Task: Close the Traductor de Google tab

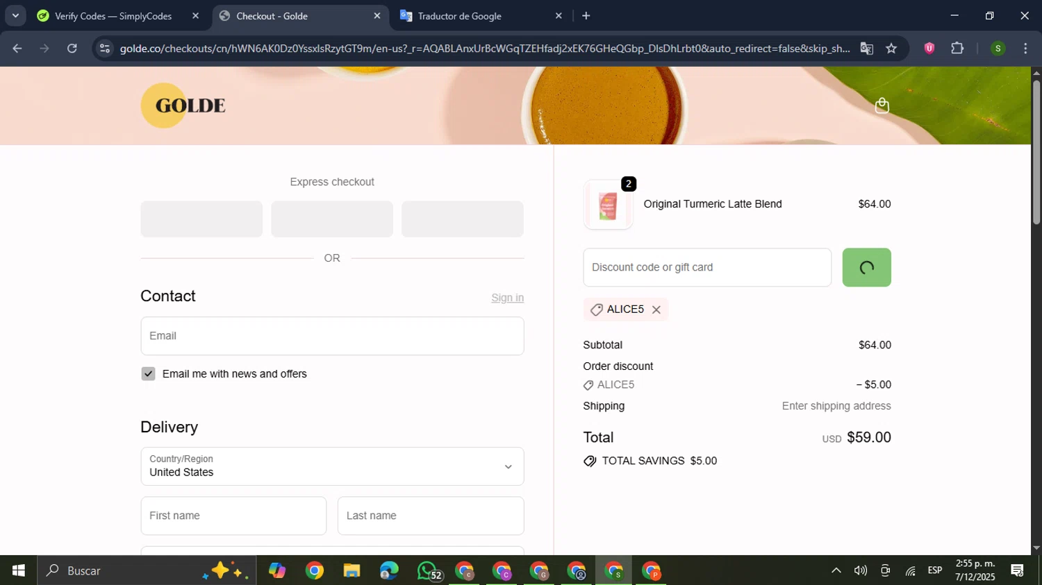Action: click(559, 15)
